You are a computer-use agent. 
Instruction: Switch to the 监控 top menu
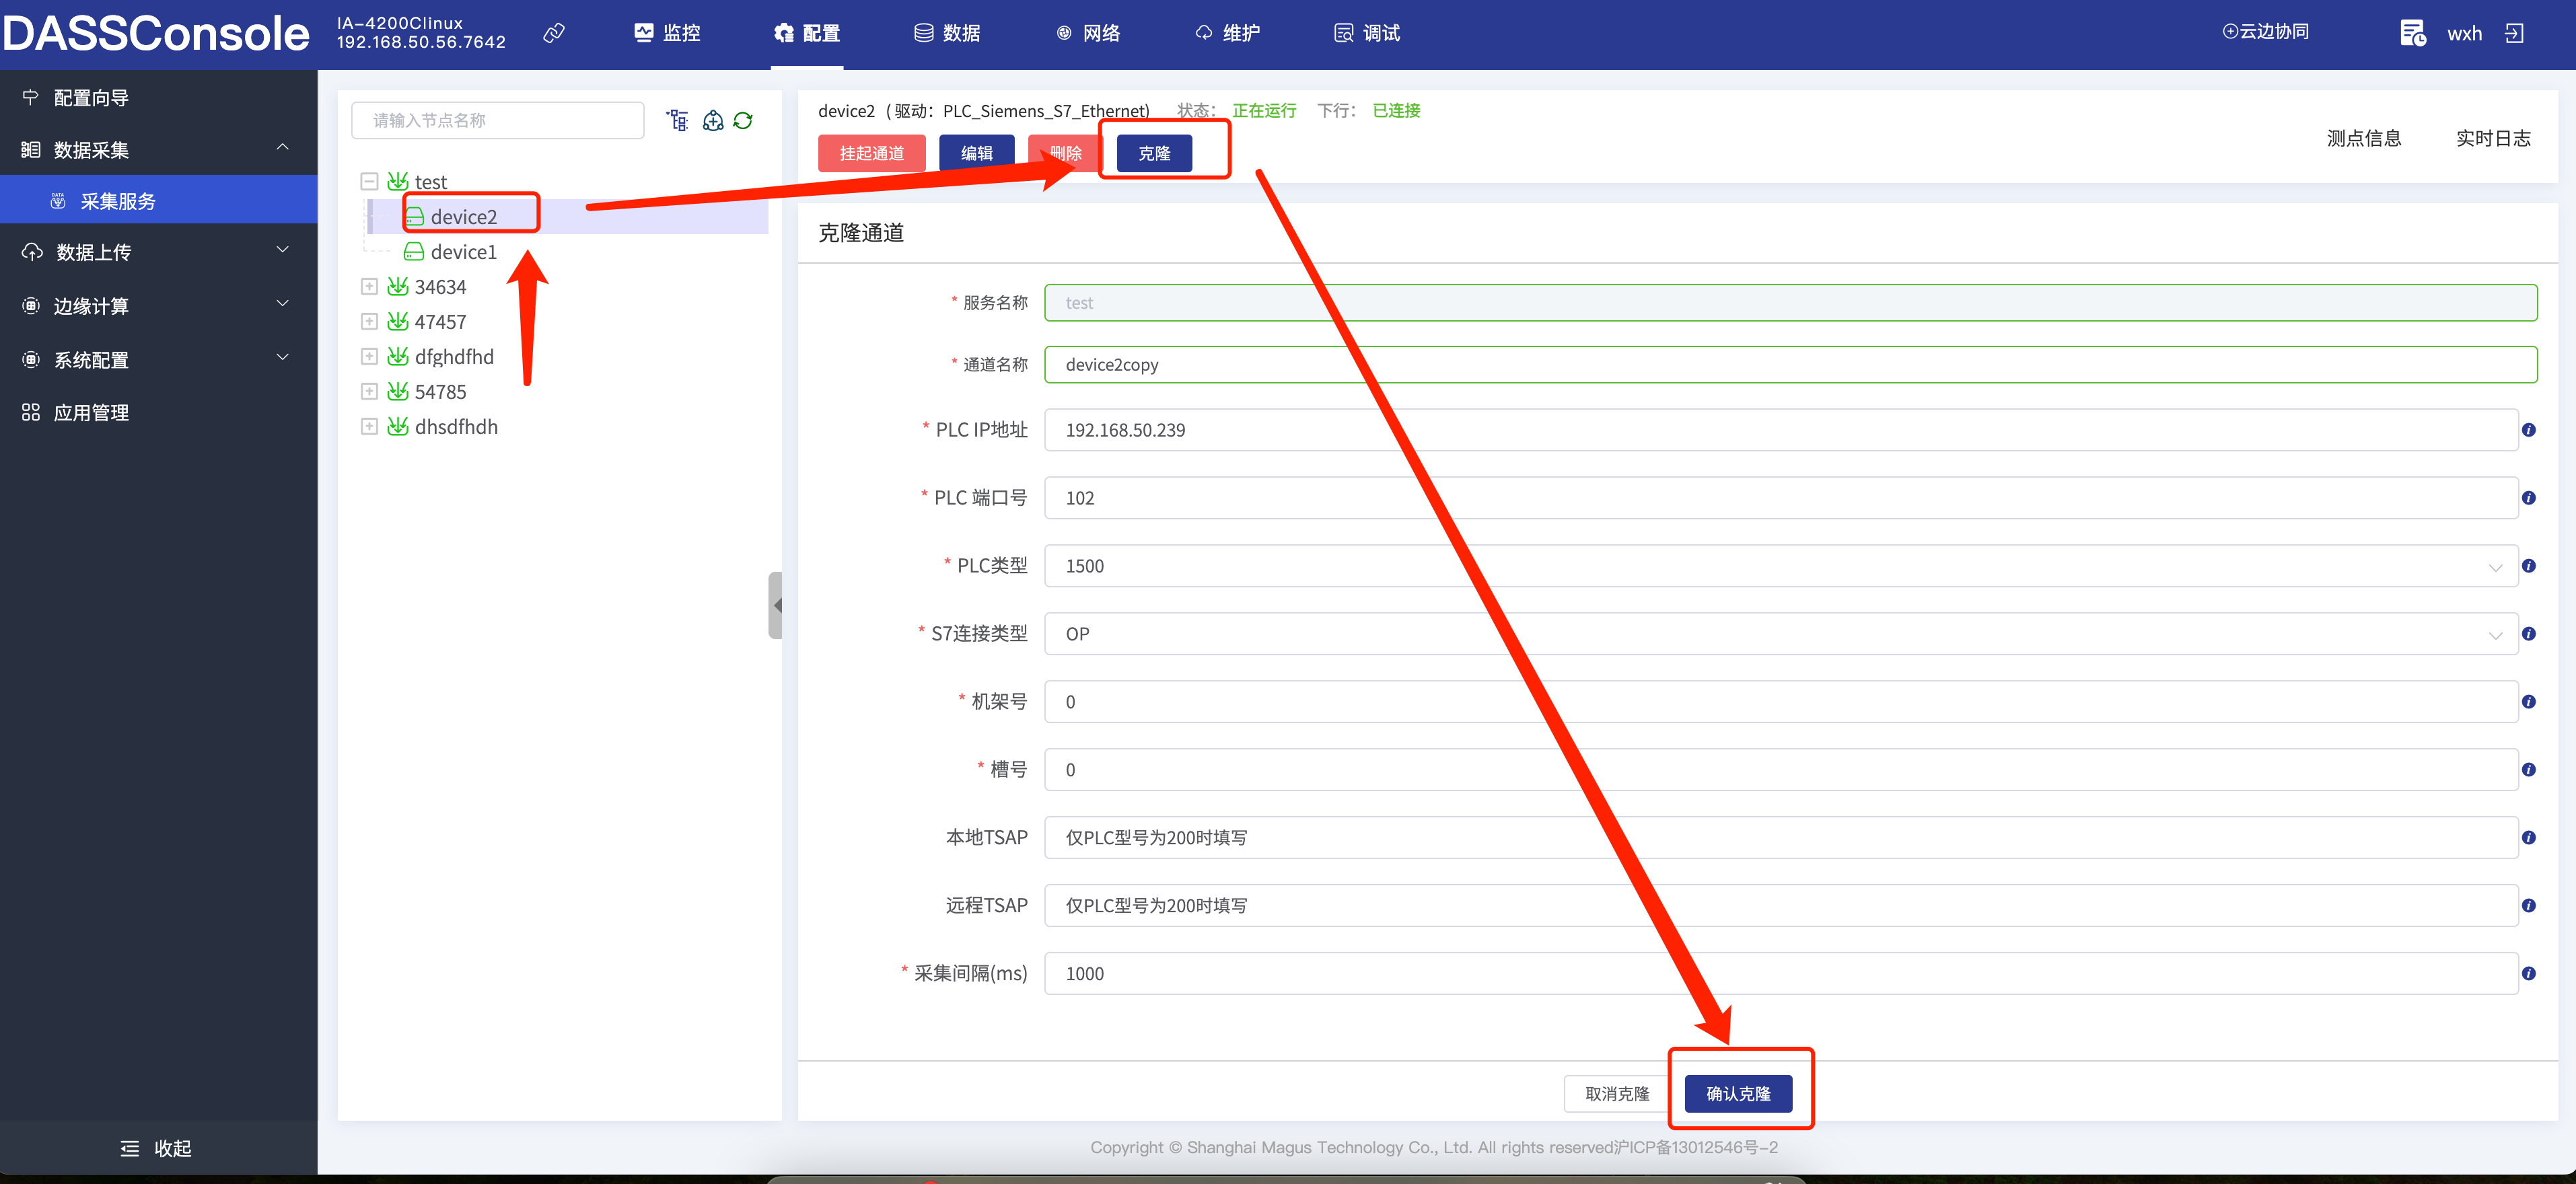pos(667,33)
